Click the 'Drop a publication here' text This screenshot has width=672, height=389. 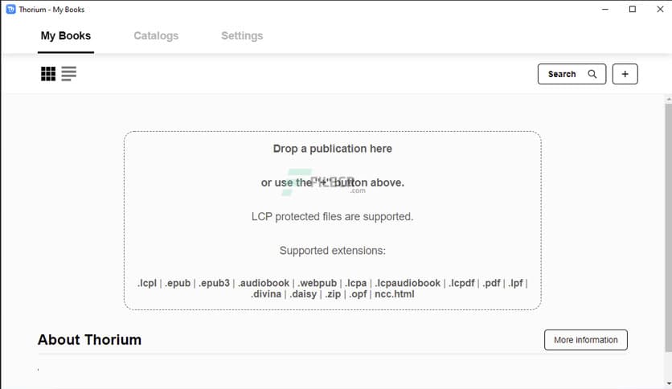point(333,149)
